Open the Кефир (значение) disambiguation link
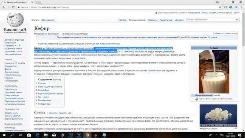Screen dimensions: 245x138 [x=110, y=44]
